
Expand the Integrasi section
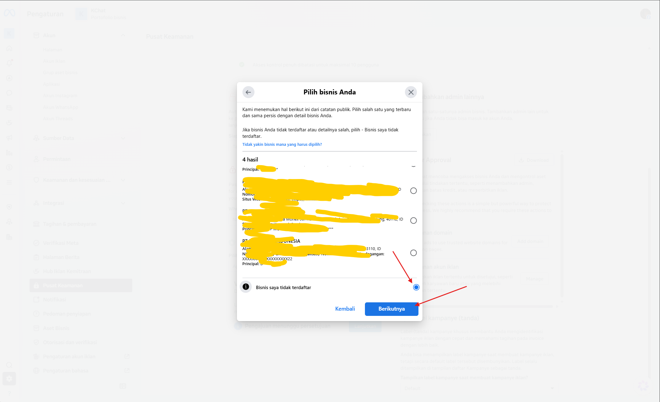pos(81,203)
